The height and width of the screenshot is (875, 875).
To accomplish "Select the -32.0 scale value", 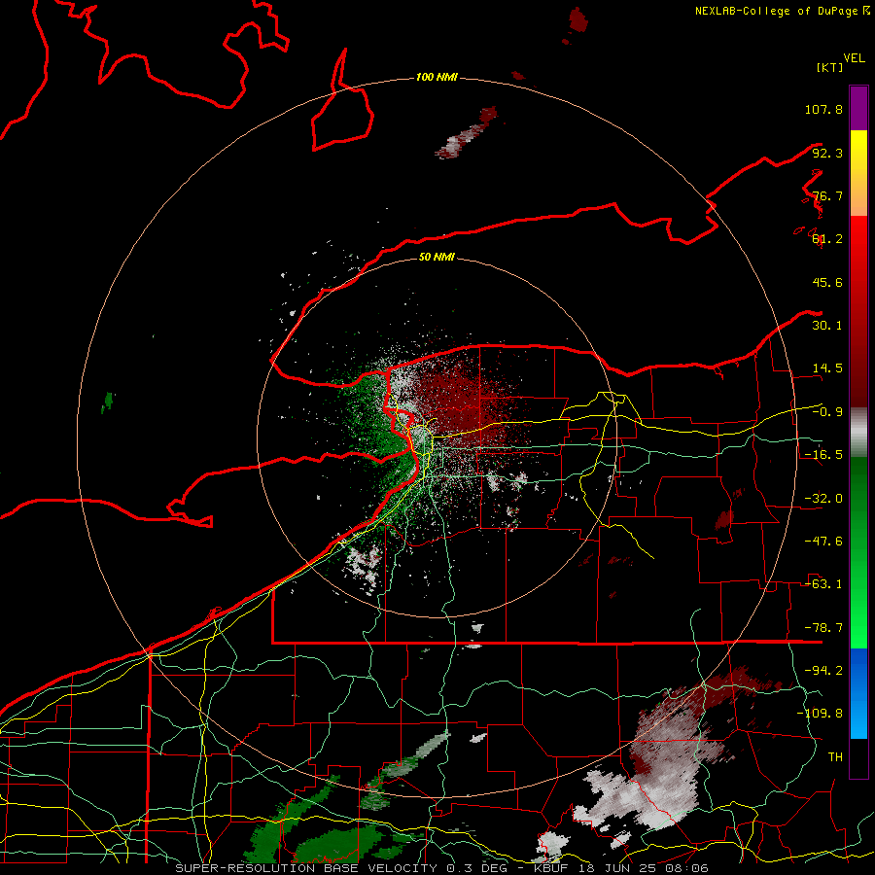I will click(x=823, y=499).
